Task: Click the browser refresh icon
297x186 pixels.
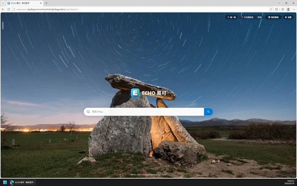Action: [8, 9]
